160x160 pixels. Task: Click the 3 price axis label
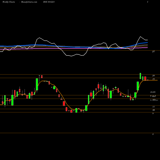pos(153,134)
